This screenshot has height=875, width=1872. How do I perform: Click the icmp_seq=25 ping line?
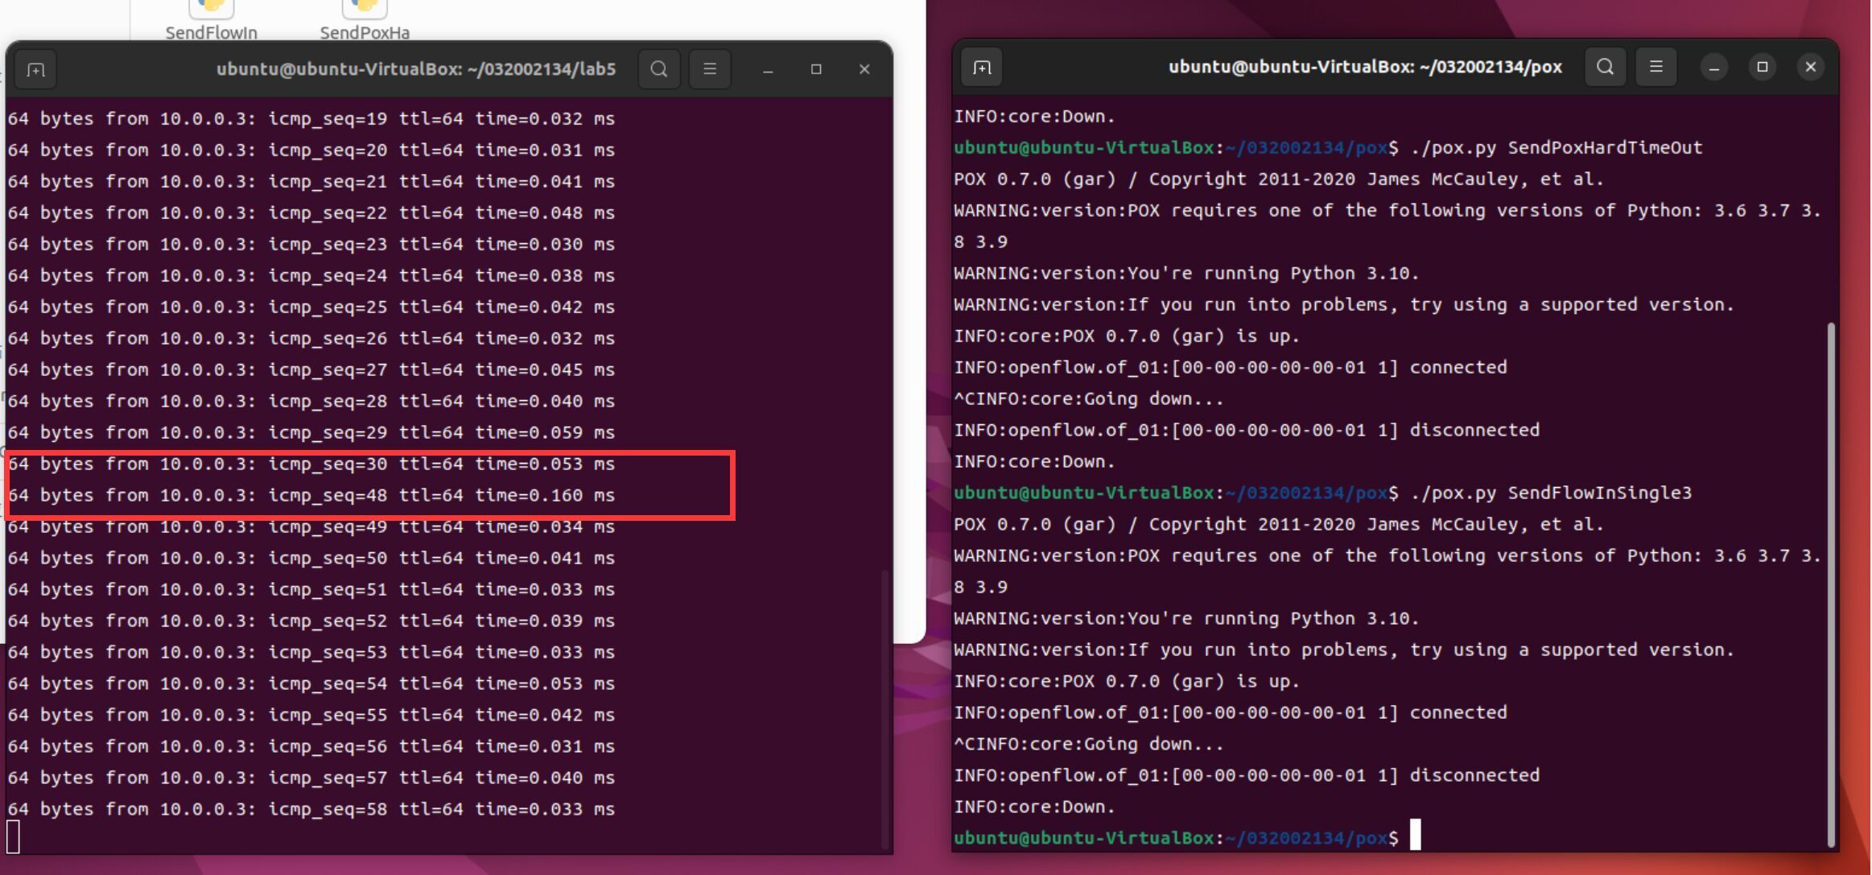tap(311, 307)
